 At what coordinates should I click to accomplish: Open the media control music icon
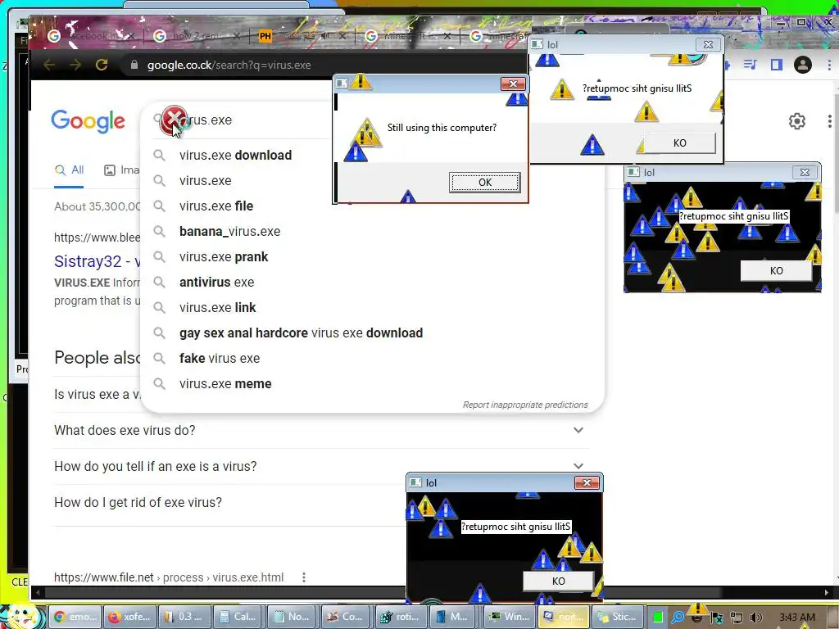pos(751,65)
